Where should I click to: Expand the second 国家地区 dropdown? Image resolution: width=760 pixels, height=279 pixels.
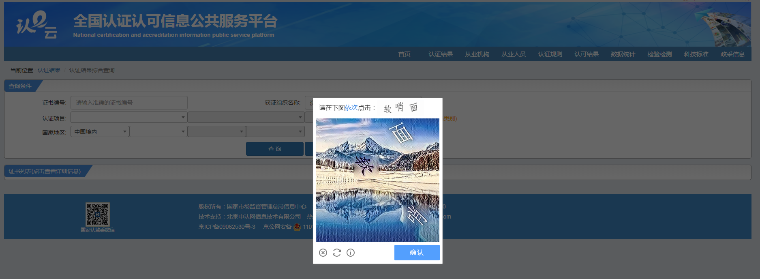[158, 131]
